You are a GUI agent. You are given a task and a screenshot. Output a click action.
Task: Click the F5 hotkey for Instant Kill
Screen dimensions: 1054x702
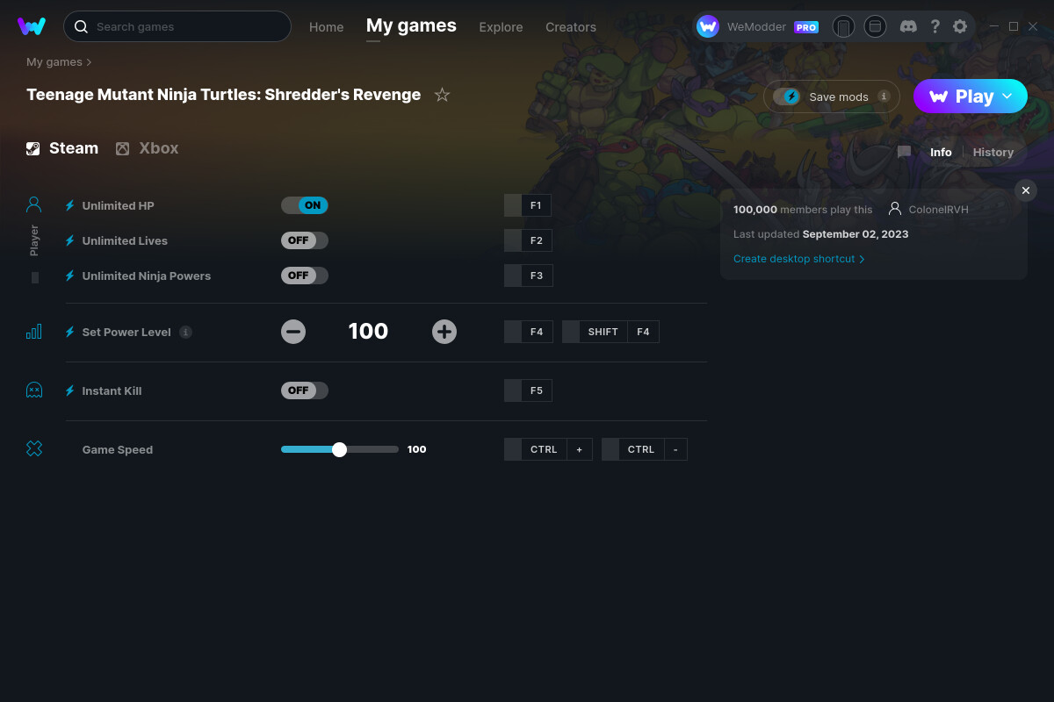pyautogui.click(x=528, y=390)
